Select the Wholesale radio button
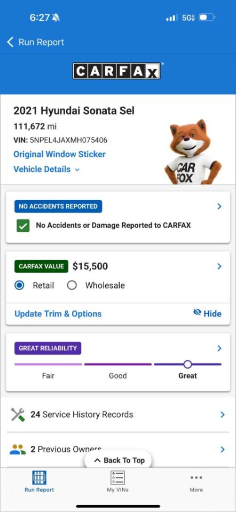 [x=72, y=285]
